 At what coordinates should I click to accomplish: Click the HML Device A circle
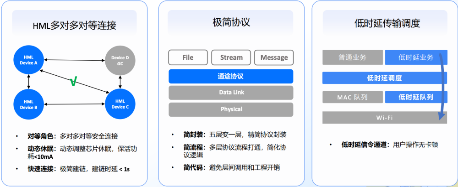point(28,60)
